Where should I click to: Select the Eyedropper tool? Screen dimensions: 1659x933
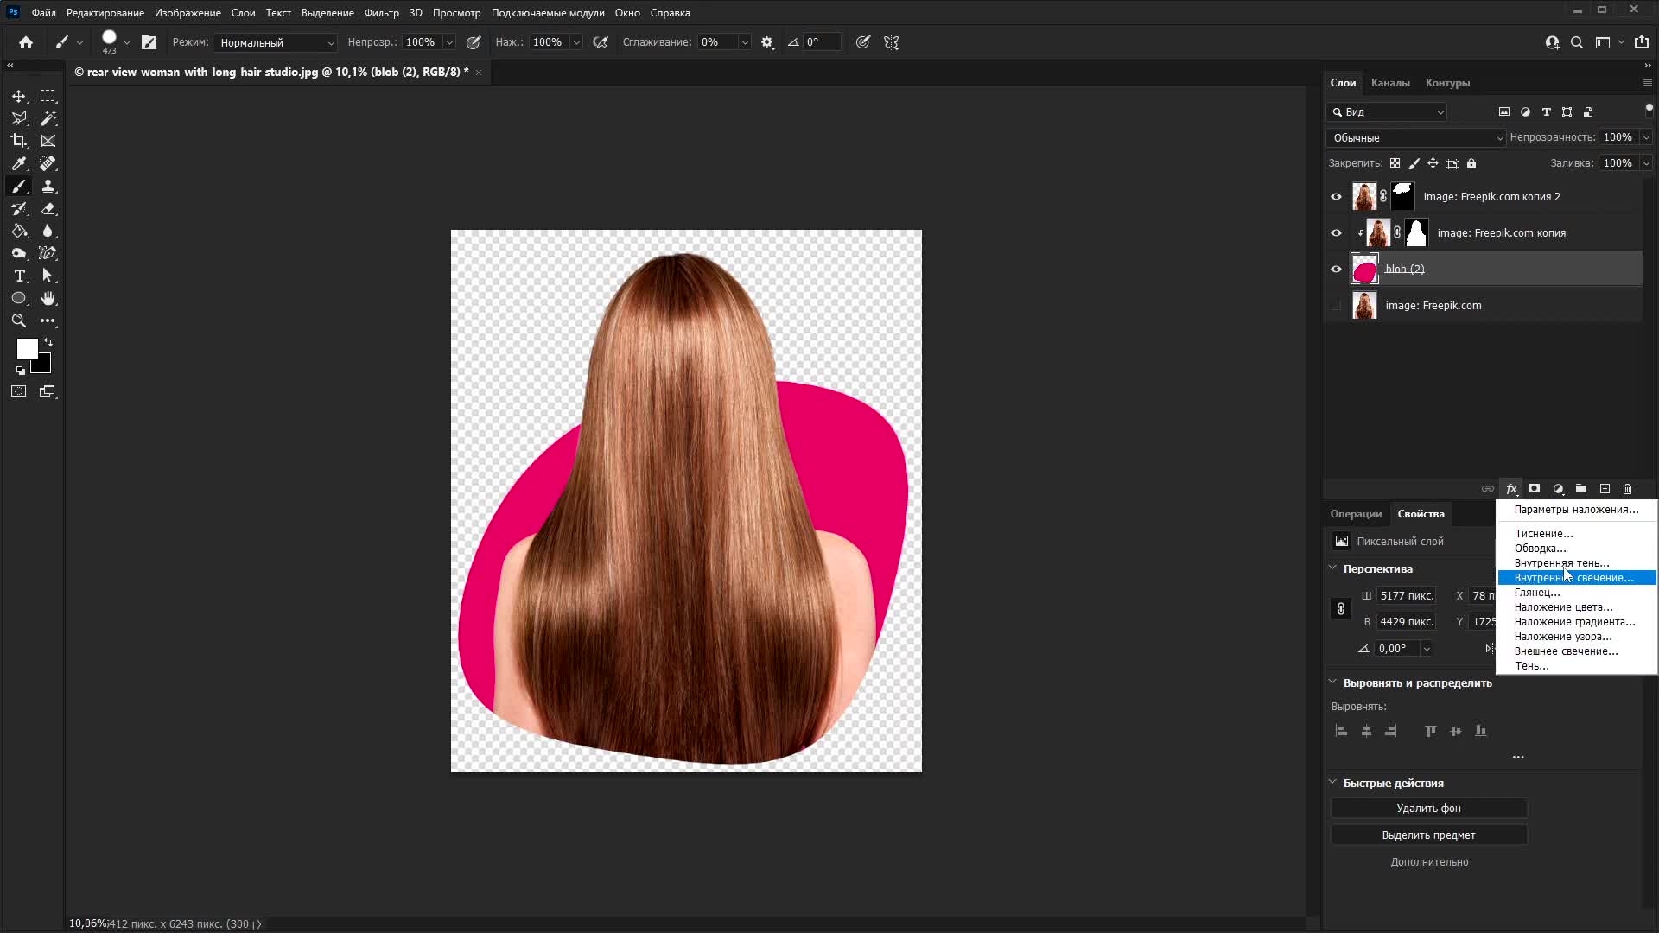(19, 163)
